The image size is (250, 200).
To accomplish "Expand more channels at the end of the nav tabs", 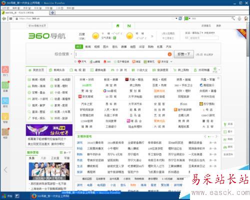I will pyautogui.click(x=219, y=70).
